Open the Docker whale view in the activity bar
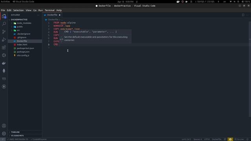 (4, 63)
